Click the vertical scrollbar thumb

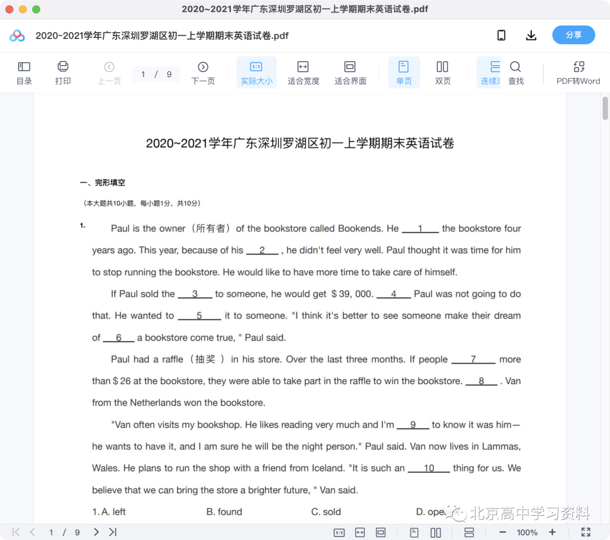click(605, 108)
